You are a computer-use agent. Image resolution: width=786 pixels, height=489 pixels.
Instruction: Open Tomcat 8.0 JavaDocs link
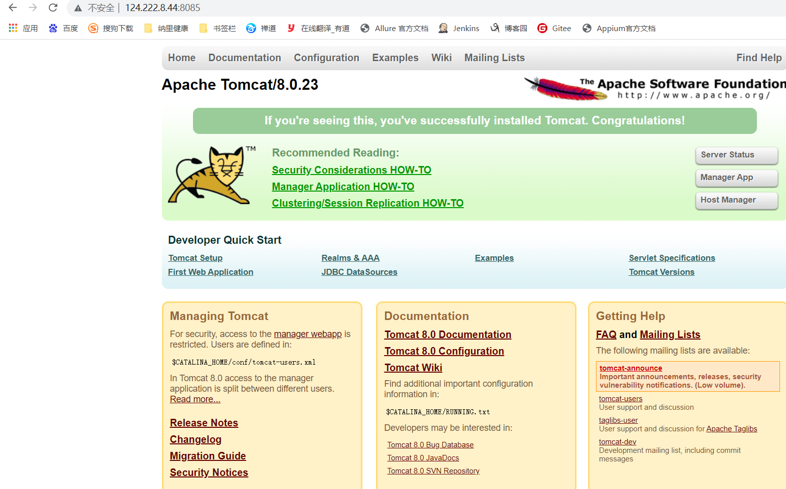tap(423, 458)
